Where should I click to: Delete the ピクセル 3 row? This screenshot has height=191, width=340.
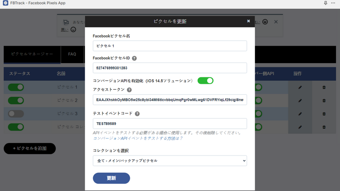click(324, 114)
